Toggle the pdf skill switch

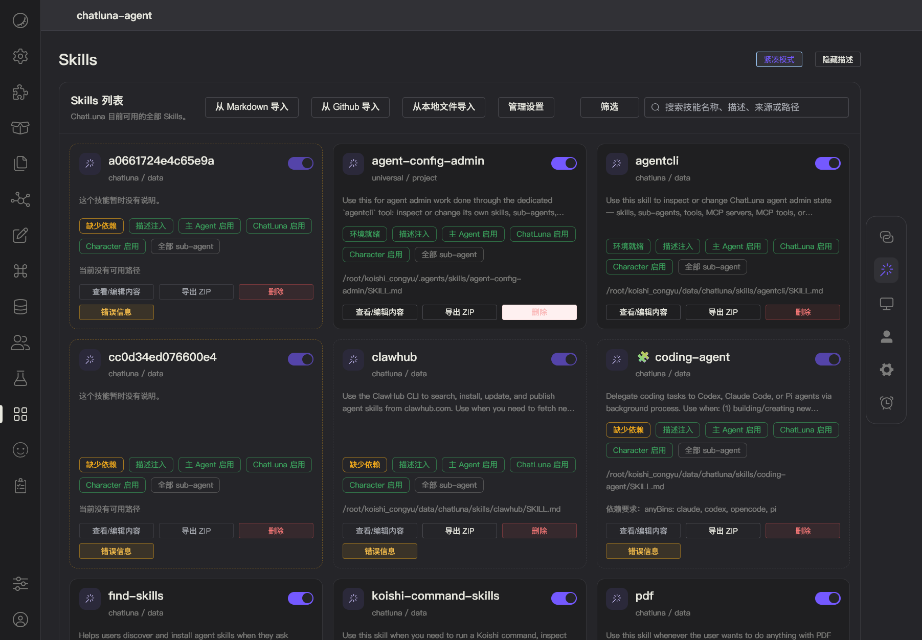pos(827,598)
